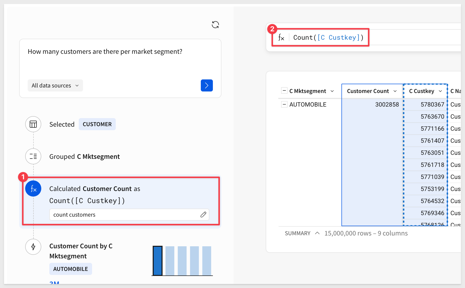This screenshot has height=288, width=465.
Task: Click the AUTOMOBILE segment tag
Action: (70, 269)
